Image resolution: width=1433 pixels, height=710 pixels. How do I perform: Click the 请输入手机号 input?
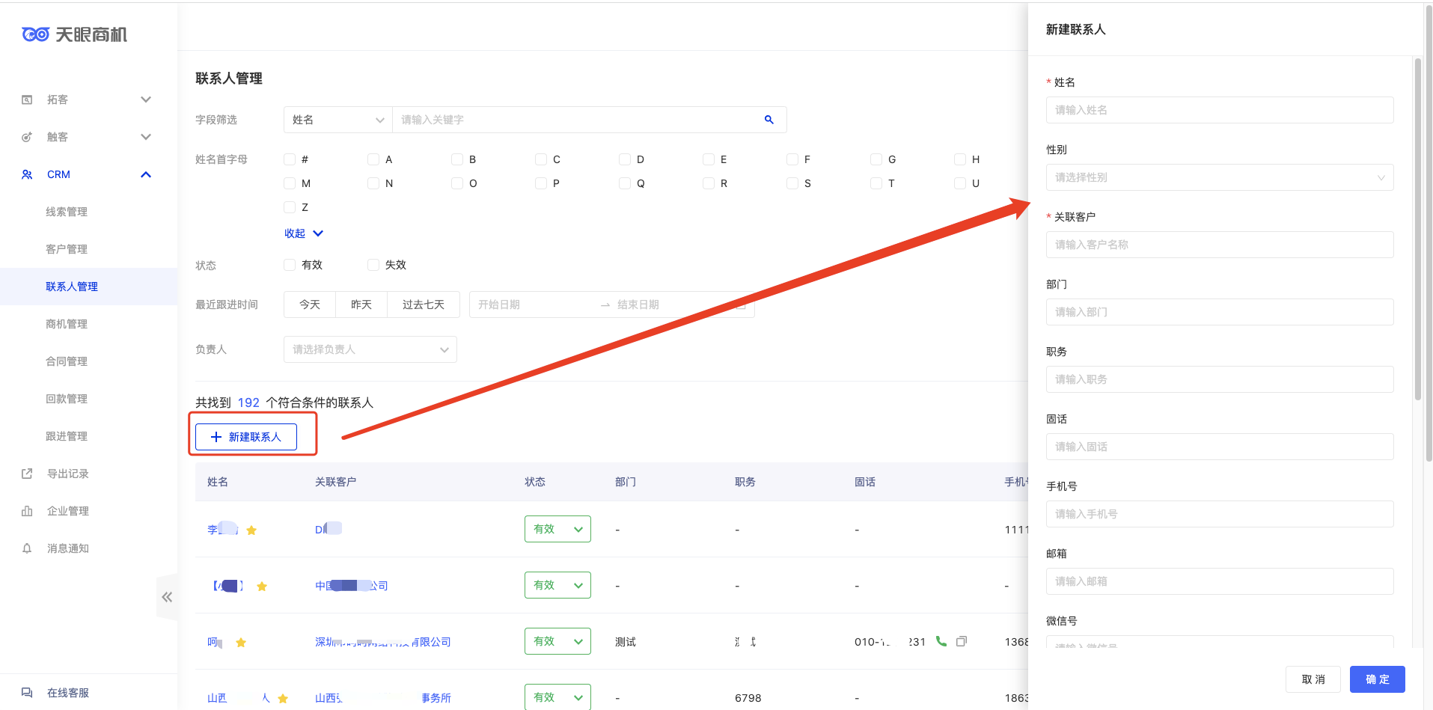(1220, 514)
